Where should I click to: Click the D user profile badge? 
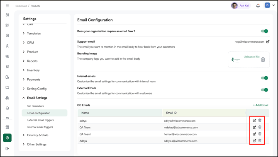(267, 5)
